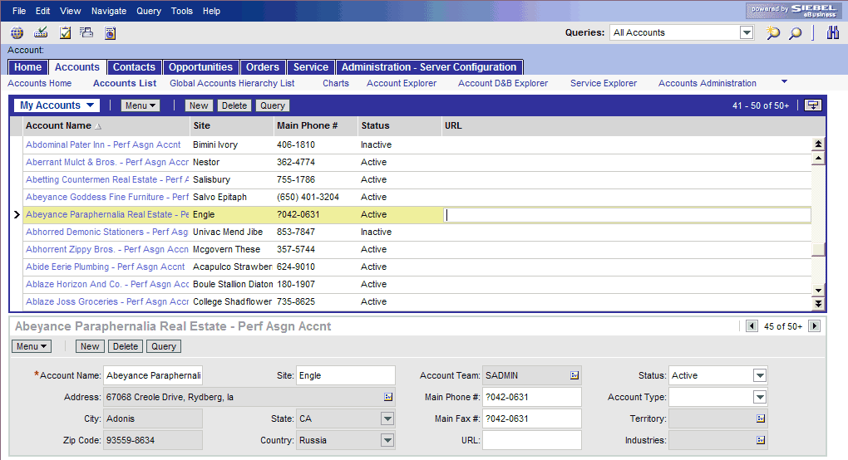The image size is (848, 460).
Task: Expand the Queries All Accounts dropdown
Action: 747,32
